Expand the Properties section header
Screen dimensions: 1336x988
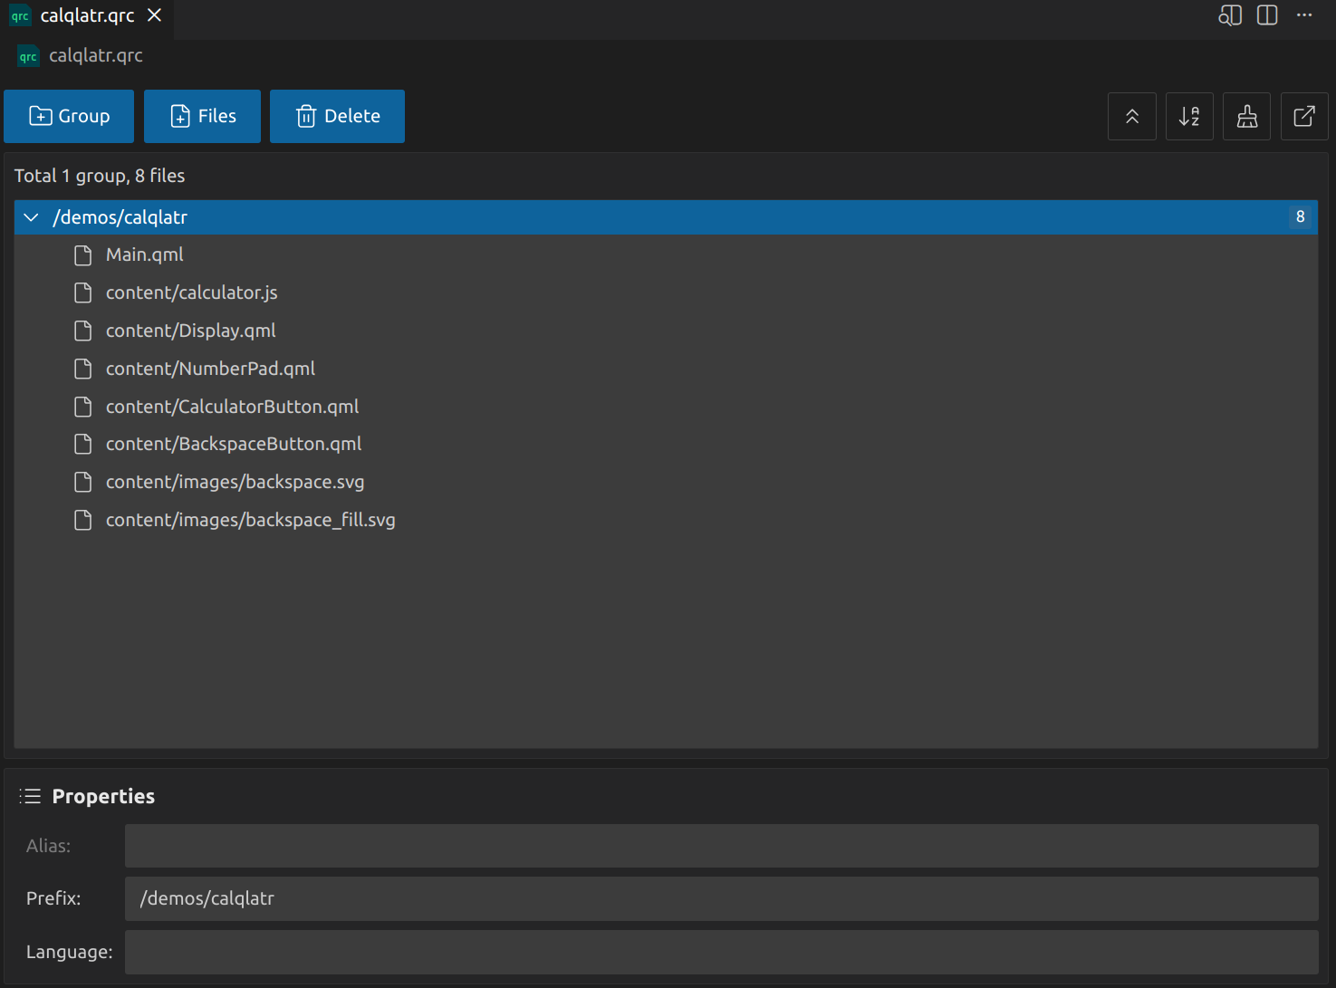(x=103, y=795)
